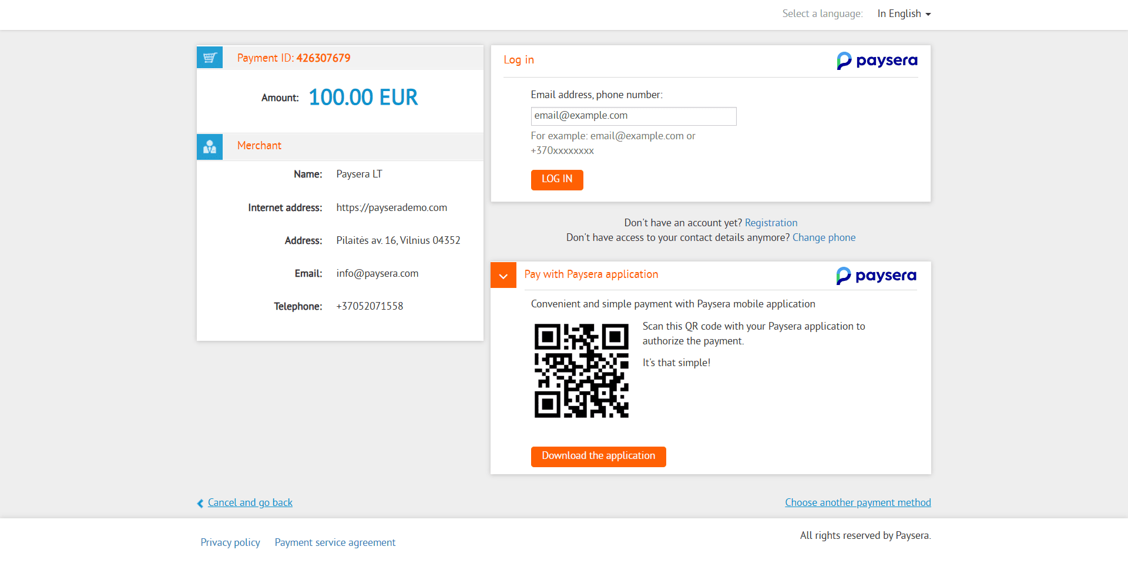
Task: Click the shopping cart icon beside Payment ID
Action: coord(210,58)
